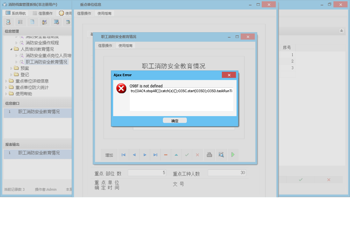Cancel editing with the red X icon

197,155
